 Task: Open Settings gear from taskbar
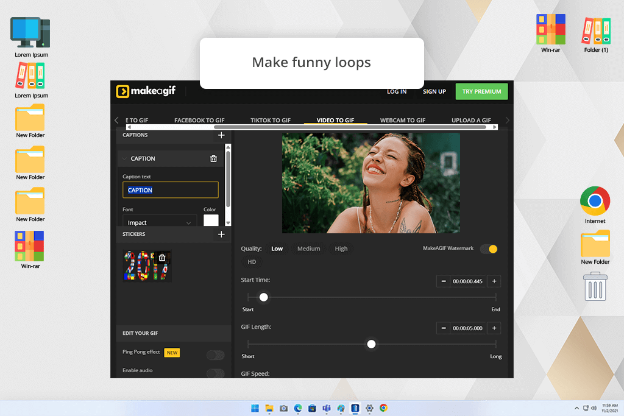370,408
